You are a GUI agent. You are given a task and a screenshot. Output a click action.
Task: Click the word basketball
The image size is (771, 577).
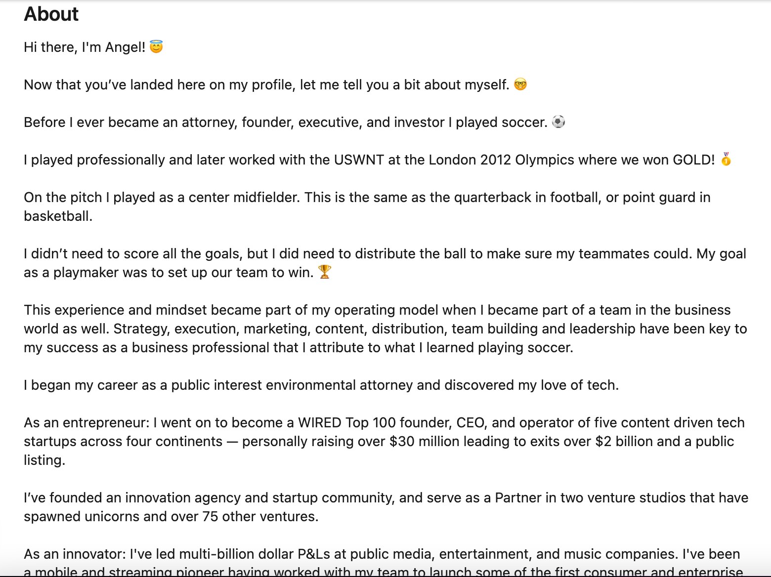(58, 216)
